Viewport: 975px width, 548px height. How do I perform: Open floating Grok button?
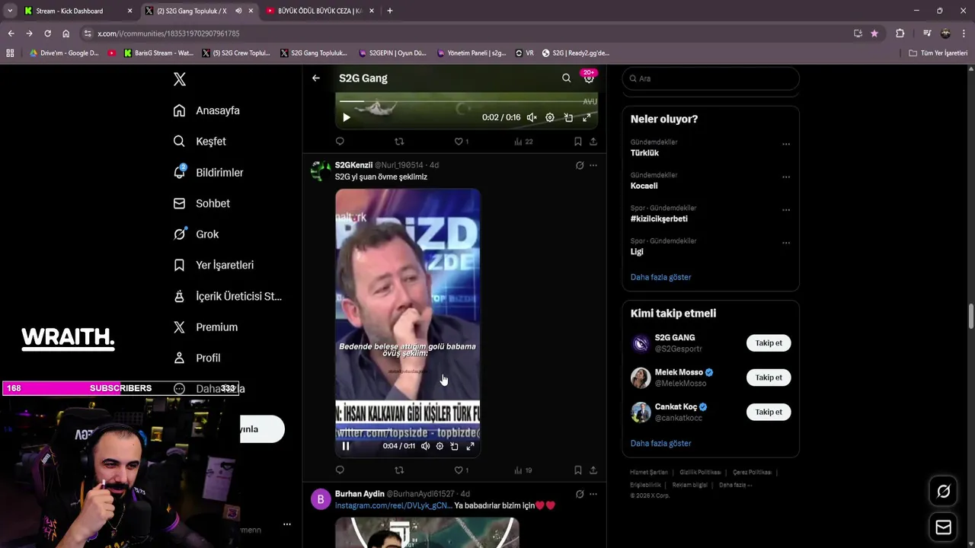click(943, 492)
